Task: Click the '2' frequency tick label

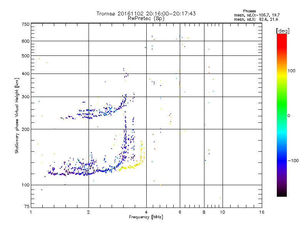Action: click(x=89, y=212)
